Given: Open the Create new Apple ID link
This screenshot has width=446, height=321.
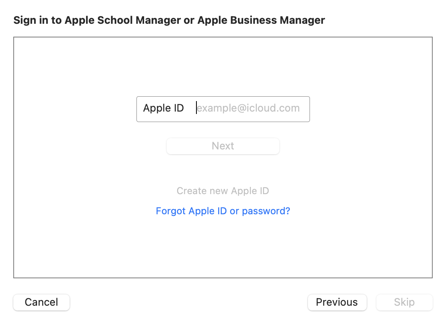Looking at the screenshot, I should [223, 191].
